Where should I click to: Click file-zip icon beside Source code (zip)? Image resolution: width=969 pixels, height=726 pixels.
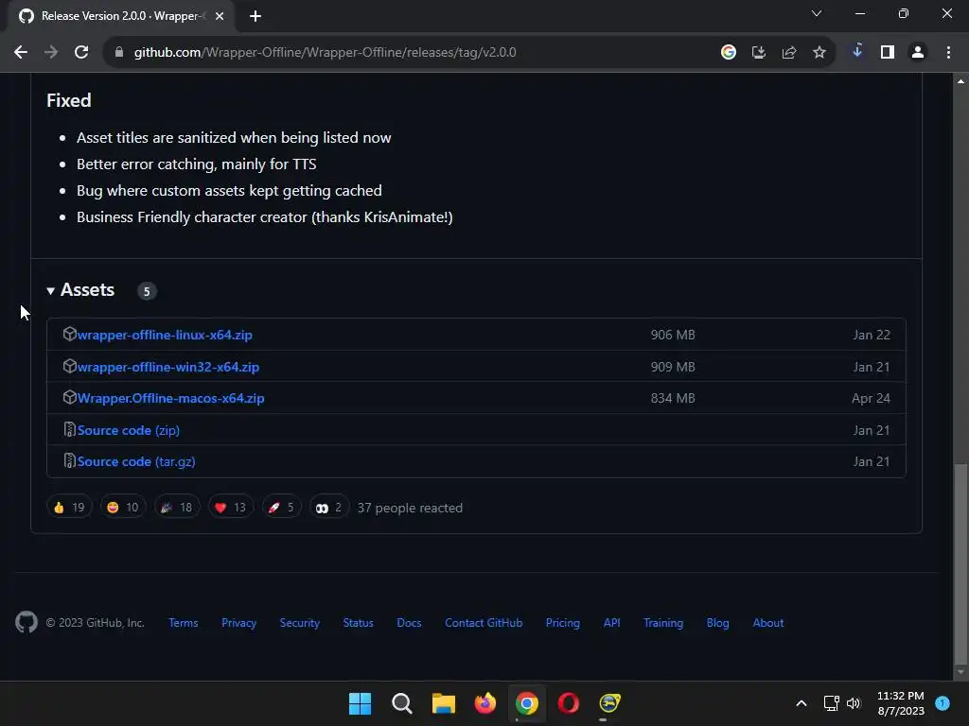(70, 430)
